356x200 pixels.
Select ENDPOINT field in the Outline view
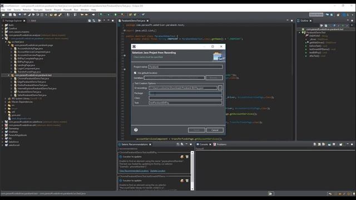(x=315, y=36)
